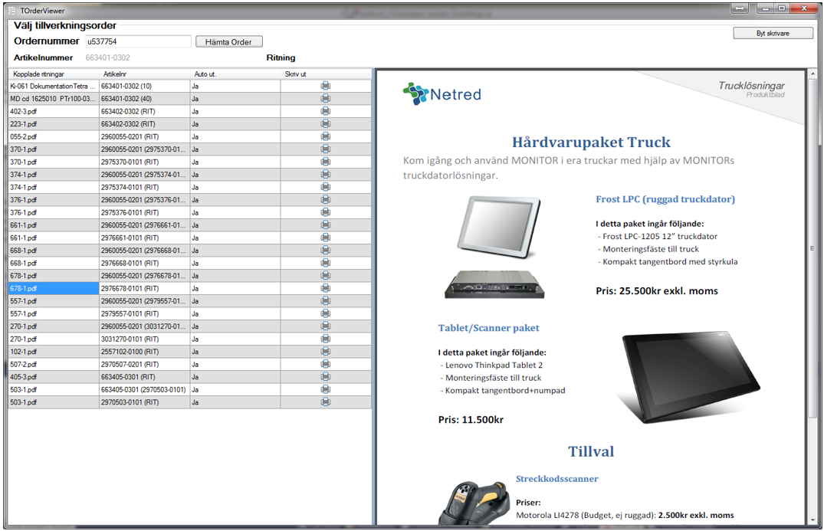
Task: Select file 507-2.pdf in the list
Action: (x=54, y=364)
